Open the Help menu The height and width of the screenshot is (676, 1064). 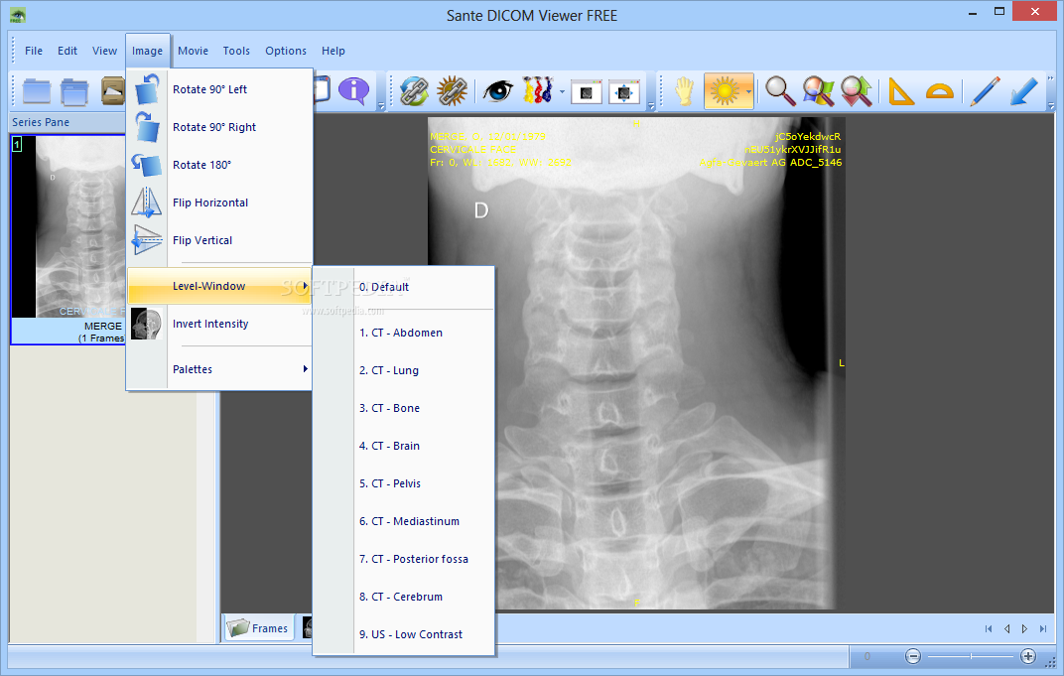click(x=333, y=51)
